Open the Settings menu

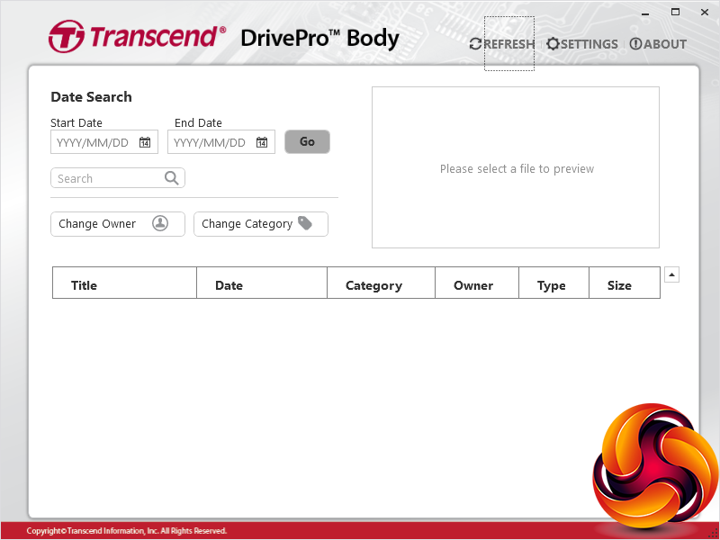point(582,44)
